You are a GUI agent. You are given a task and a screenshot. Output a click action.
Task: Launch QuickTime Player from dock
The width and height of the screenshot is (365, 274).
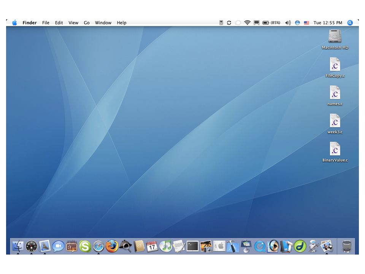coord(260,246)
